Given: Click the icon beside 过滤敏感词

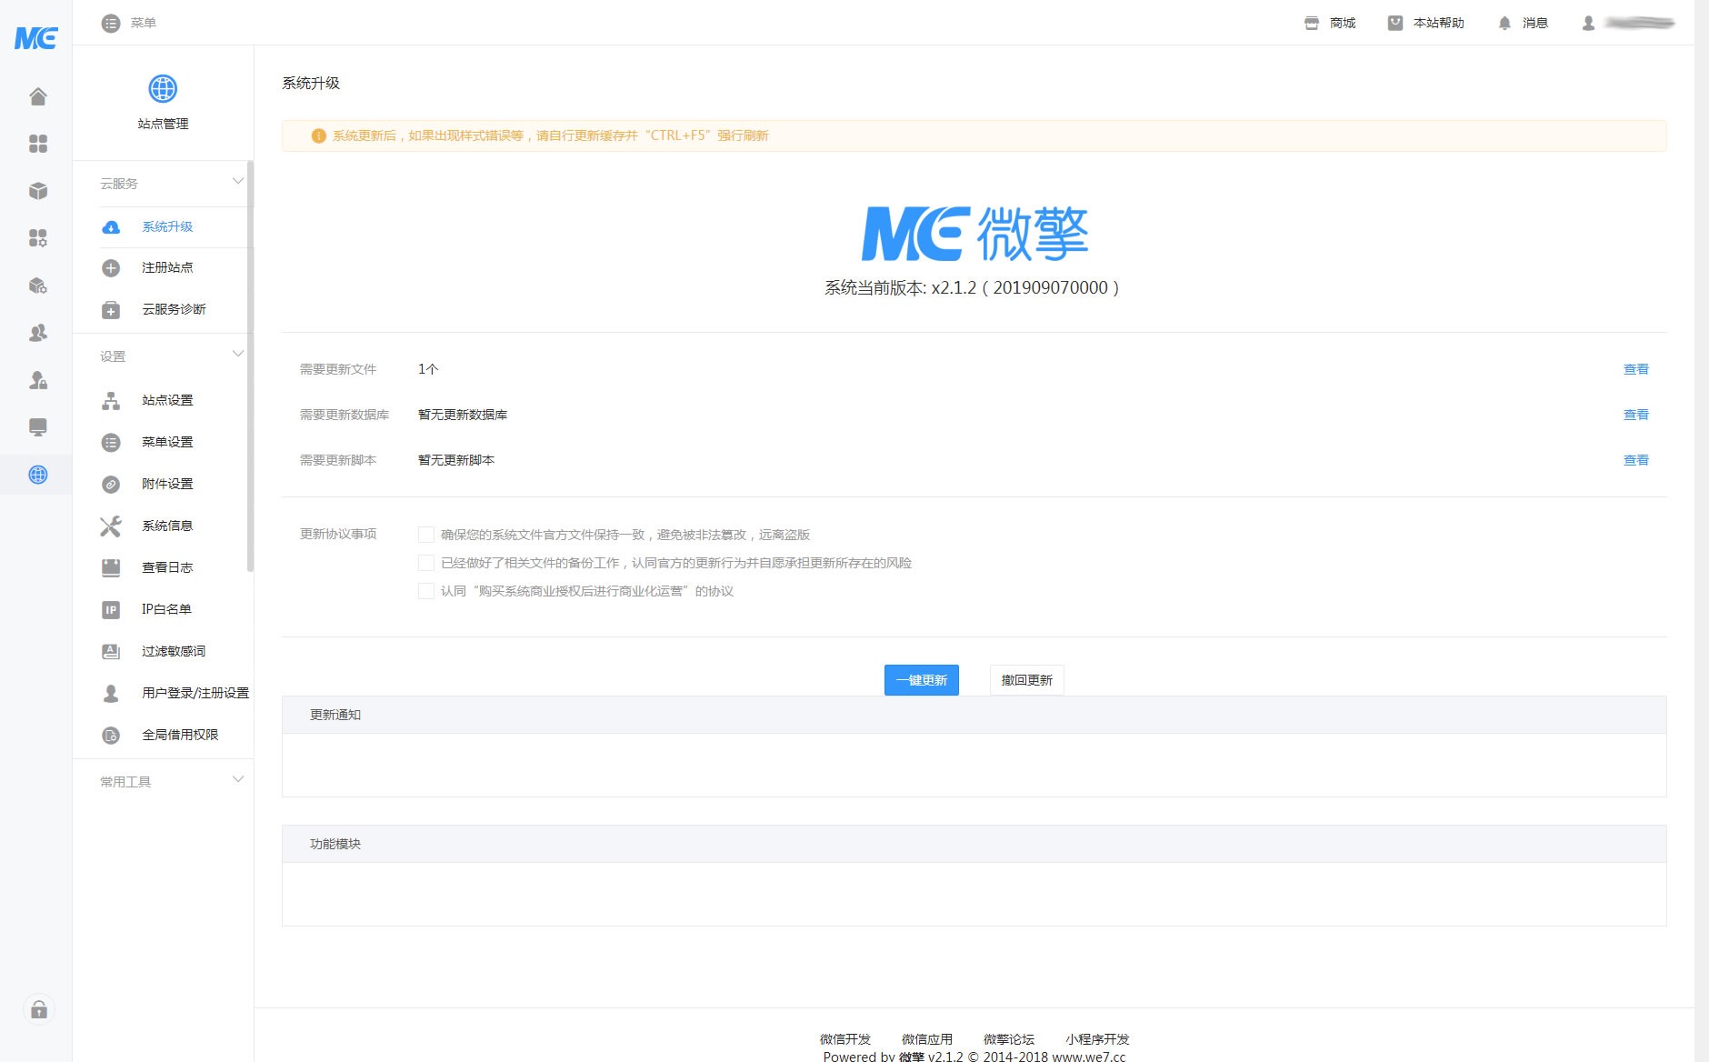Looking at the screenshot, I should click(x=111, y=652).
